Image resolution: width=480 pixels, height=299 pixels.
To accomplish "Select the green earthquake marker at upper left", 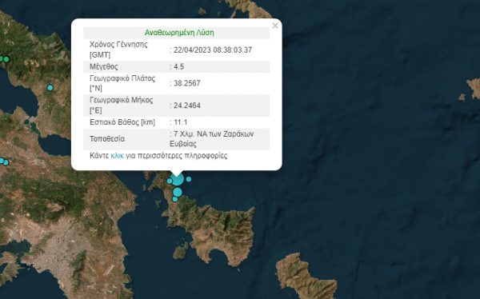I will [x=6, y=59].
